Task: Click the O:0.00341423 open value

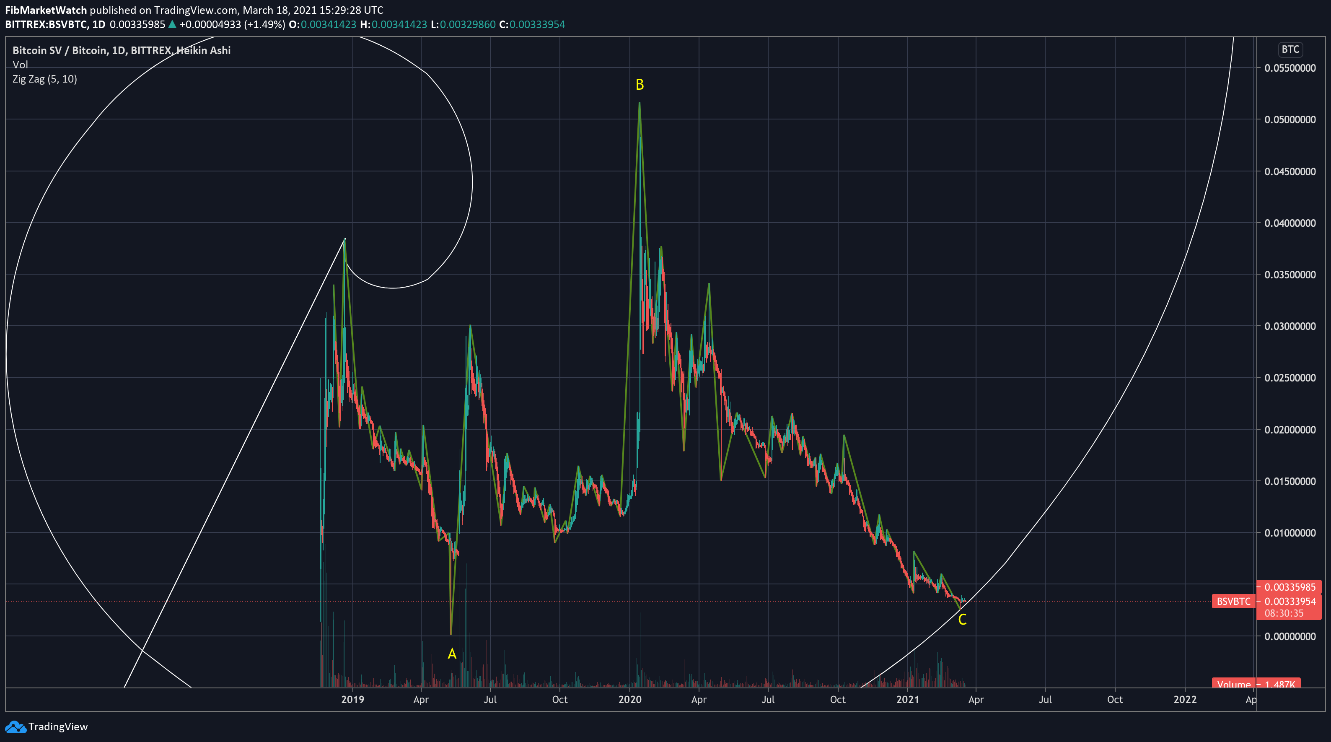Action: click(x=322, y=24)
